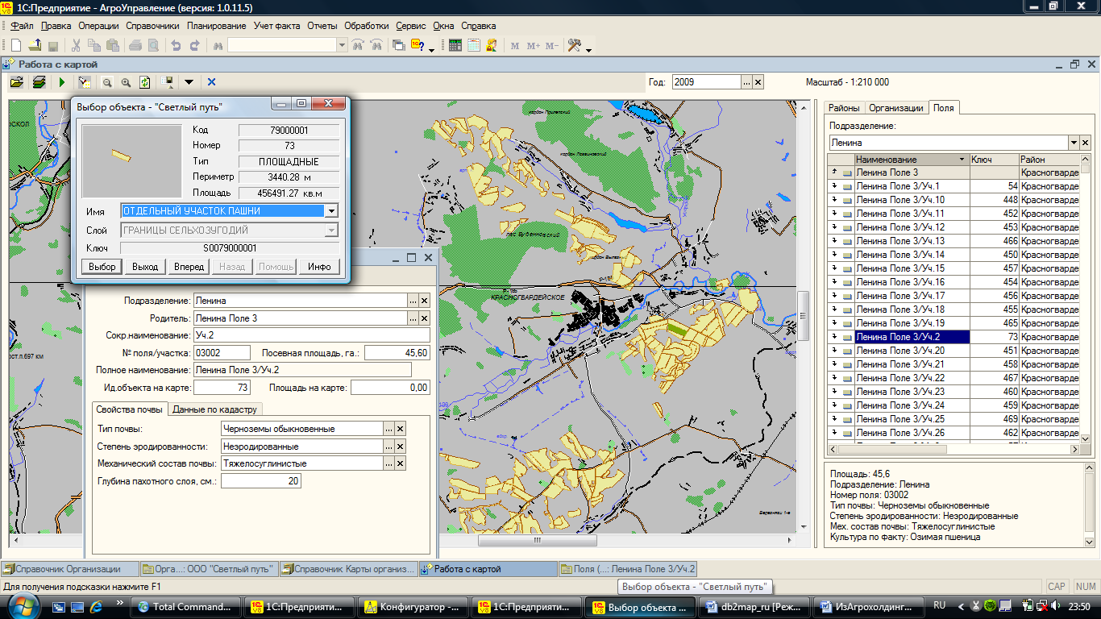Click the Print icon in main toolbar

[x=135, y=45]
